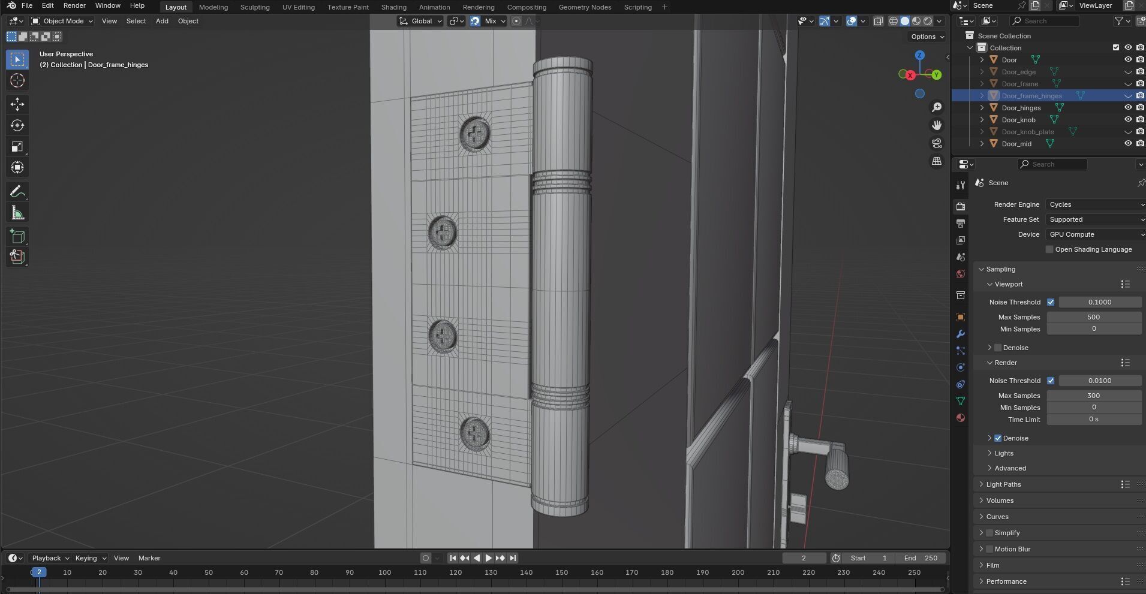
Task: Open the Material properties tab
Action: (961, 418)
